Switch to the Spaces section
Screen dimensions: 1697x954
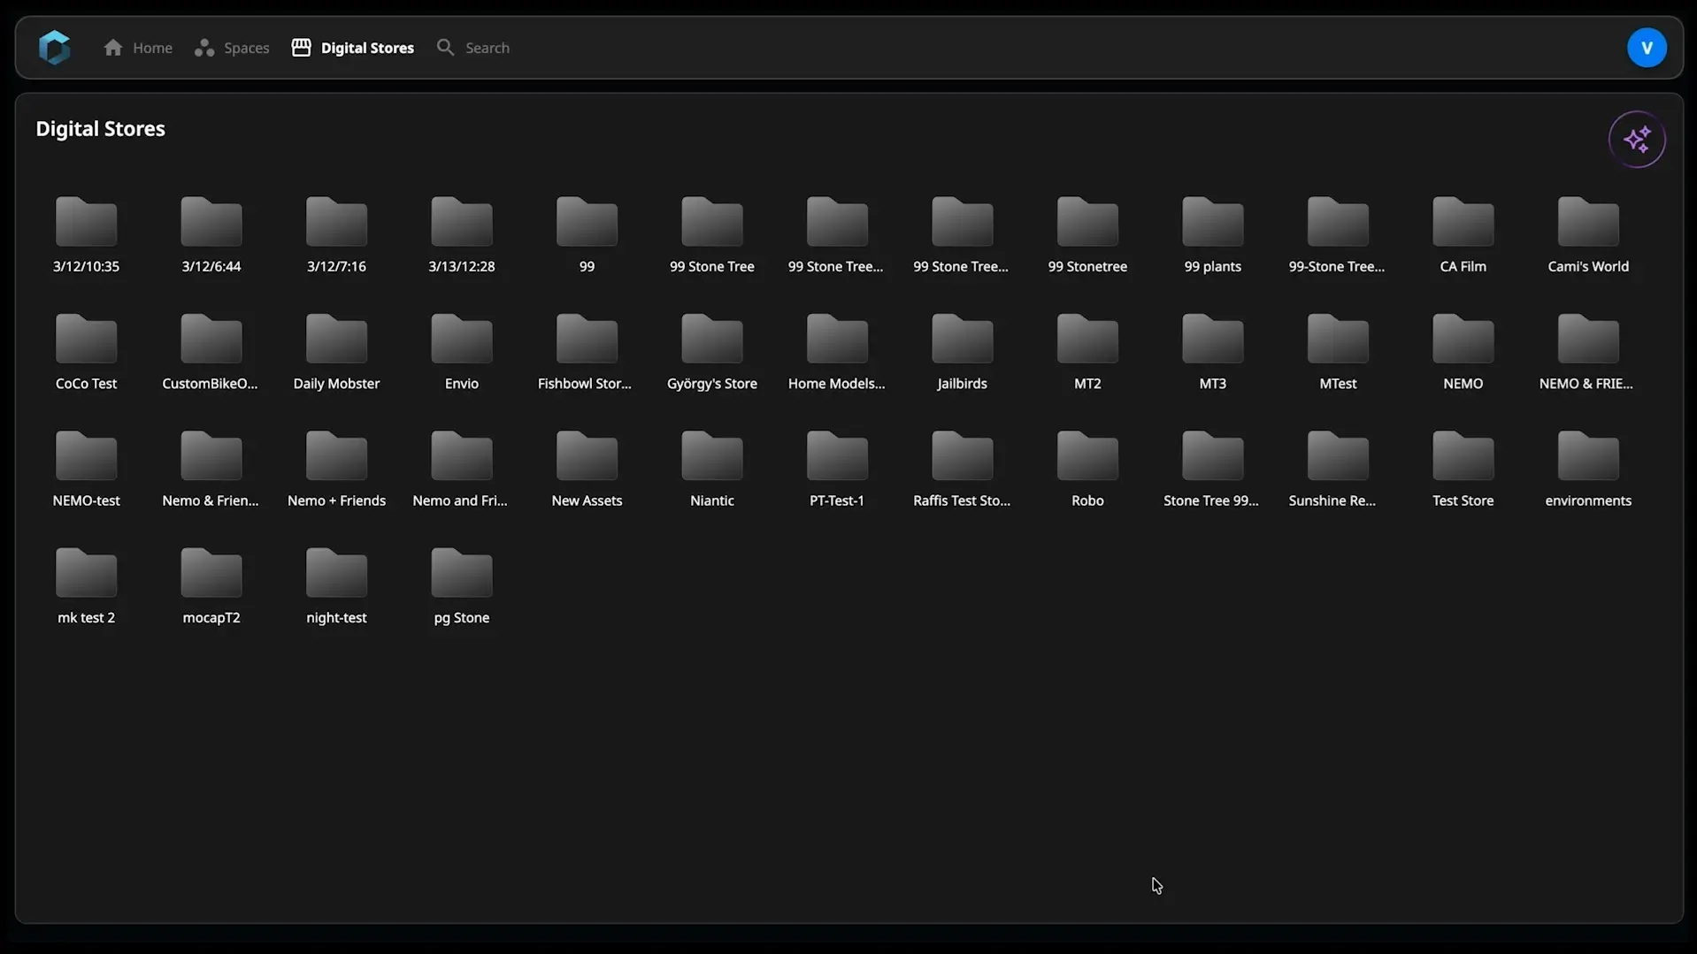click(x=232, y=48)
